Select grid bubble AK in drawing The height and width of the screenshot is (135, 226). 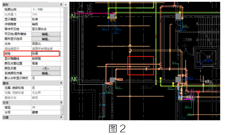coord(74,79)
